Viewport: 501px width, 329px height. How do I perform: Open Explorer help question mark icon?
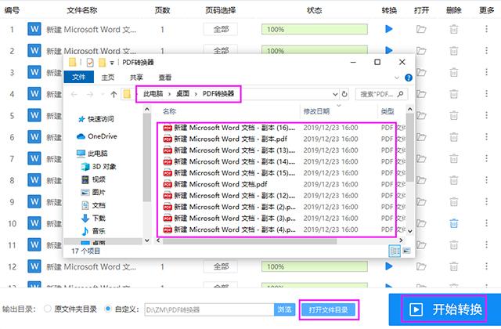pos(408,78)
